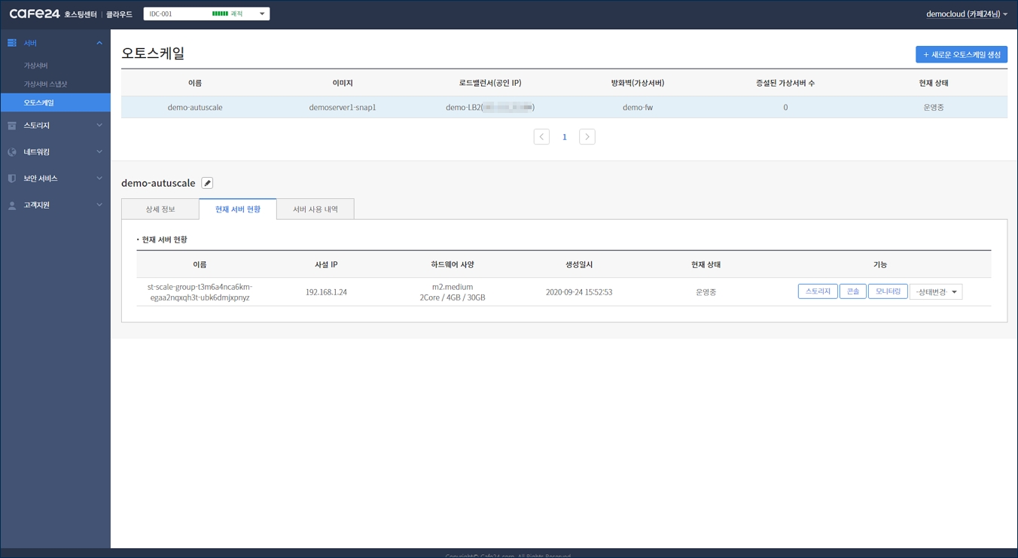Screen dimensions: 1018x558
Task: Collapse the 서버 sidebar section chevron
Action: click(x=99, y=43)
